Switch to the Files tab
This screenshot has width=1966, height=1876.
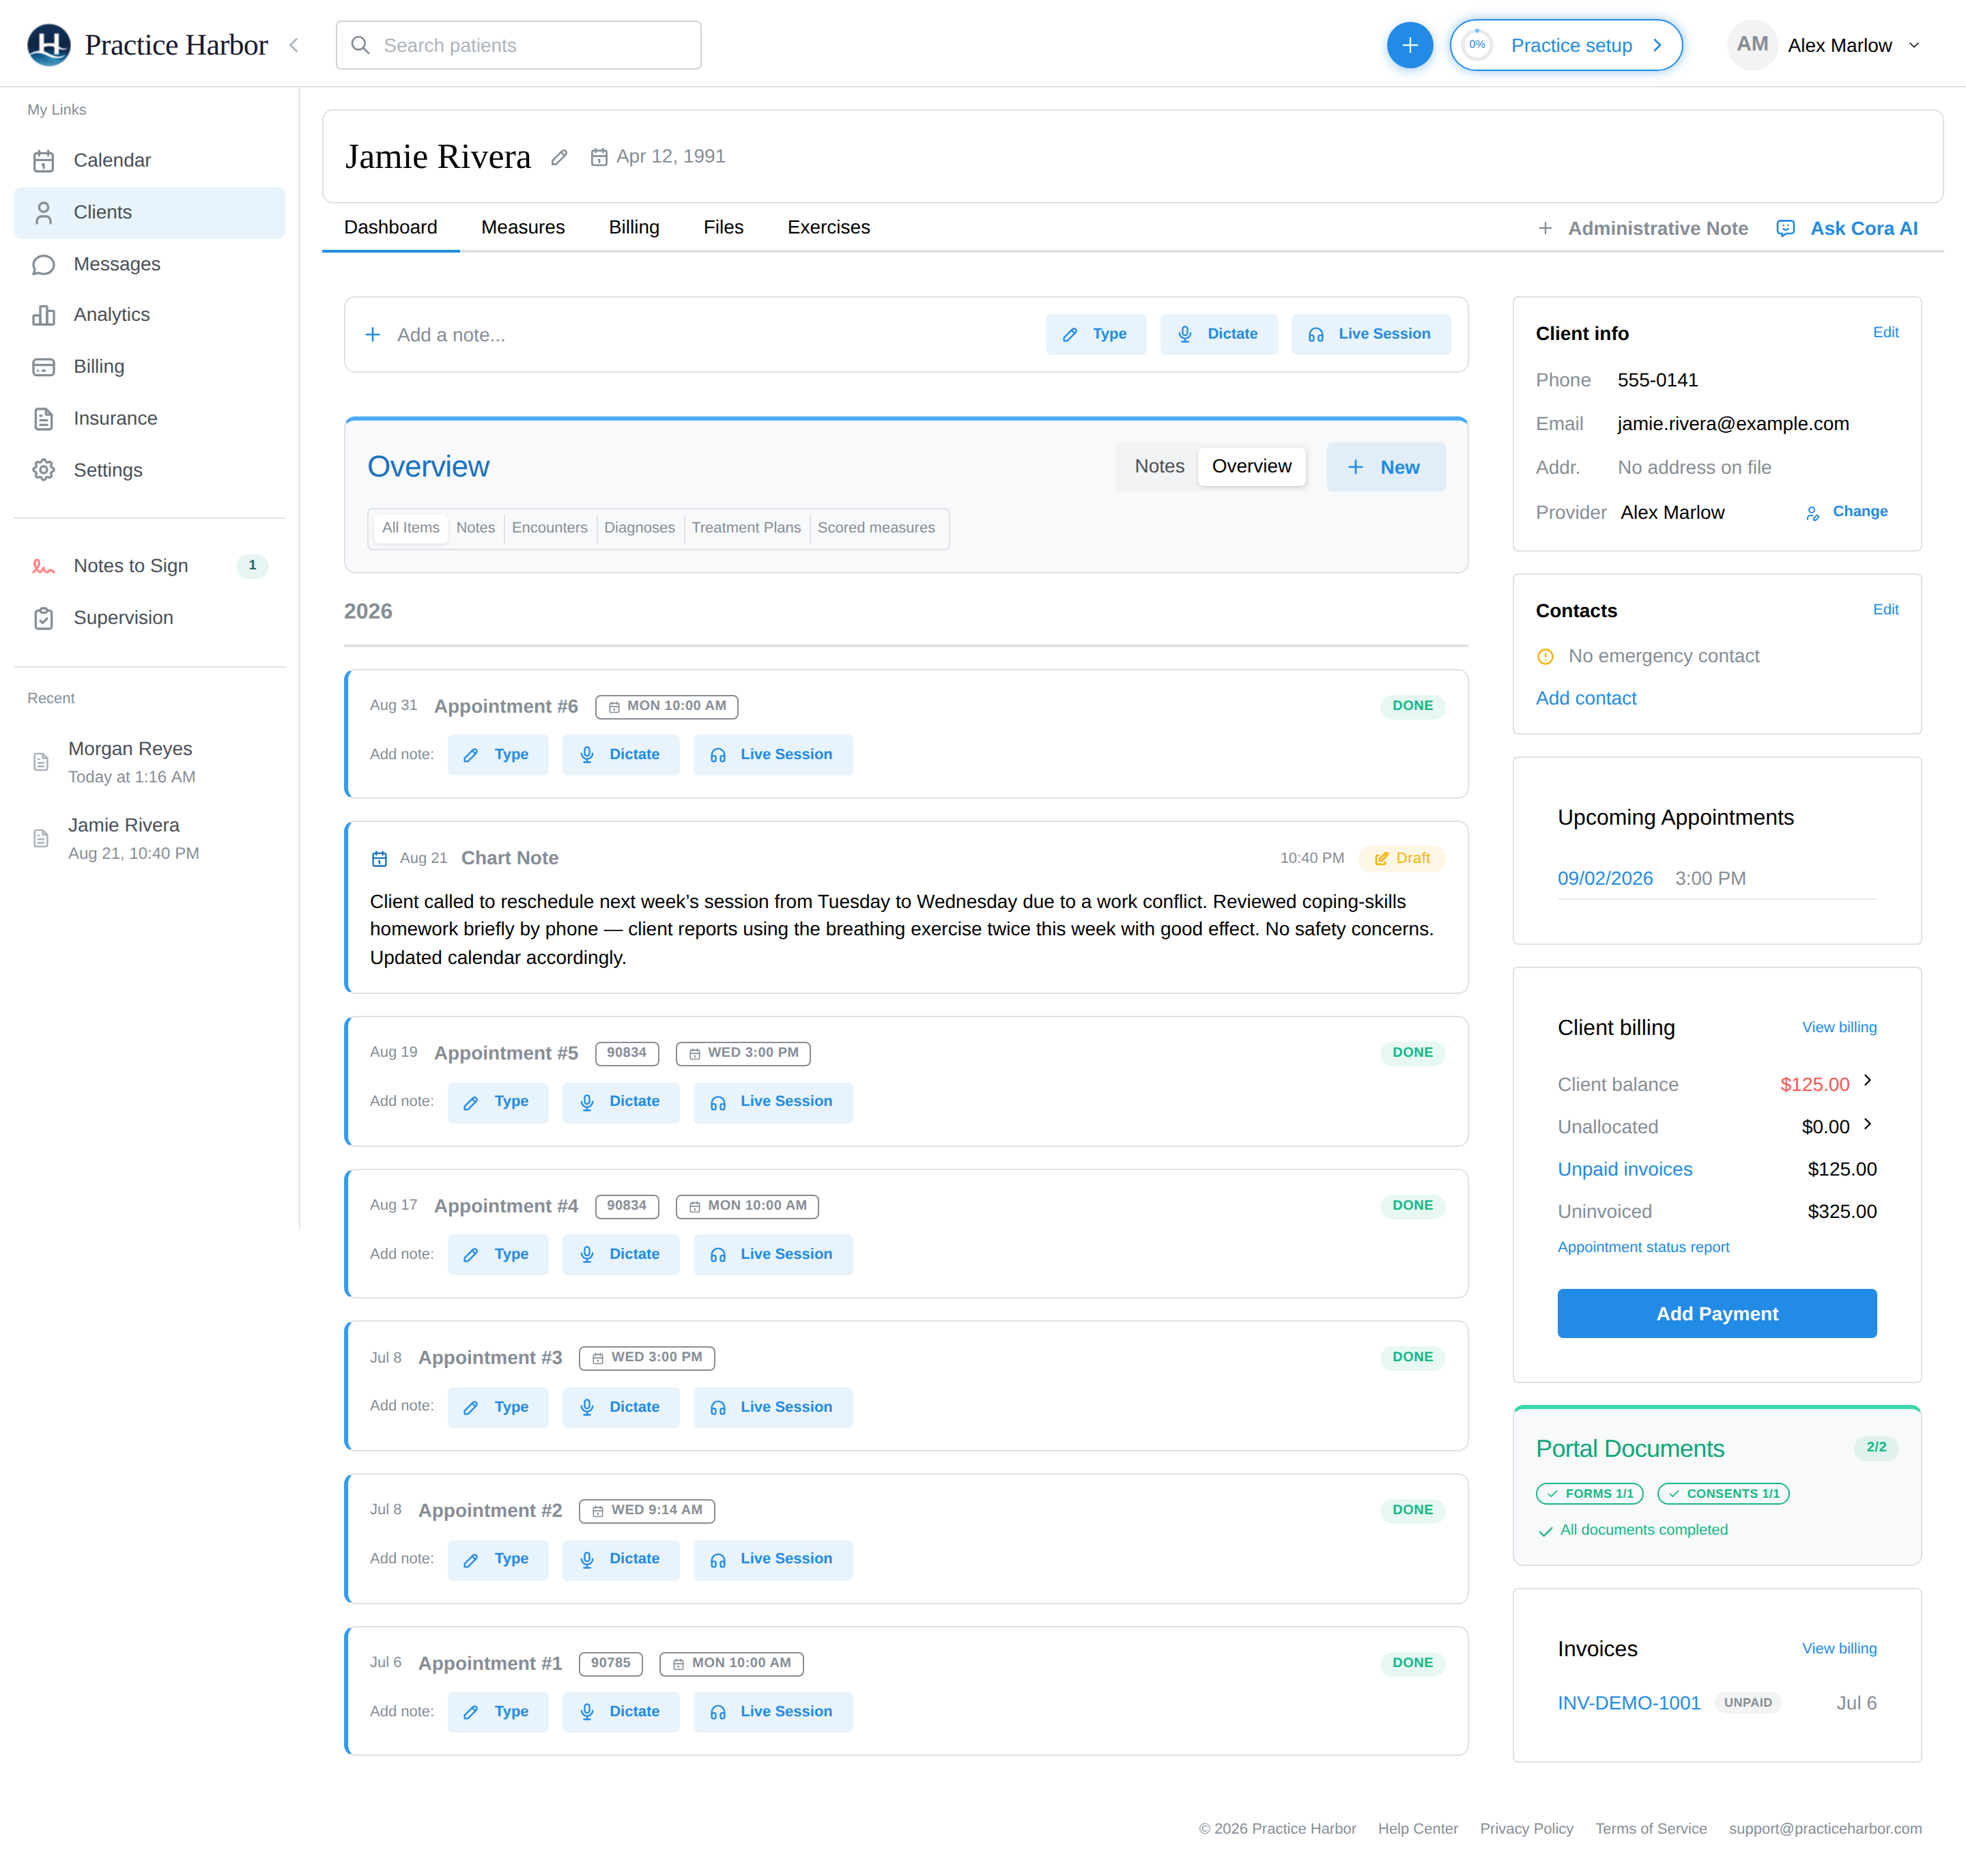coord(723,227)
